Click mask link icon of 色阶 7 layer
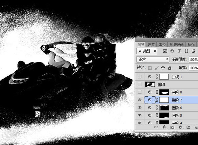The width and height of the screenshot is (198, 145). 157,100
